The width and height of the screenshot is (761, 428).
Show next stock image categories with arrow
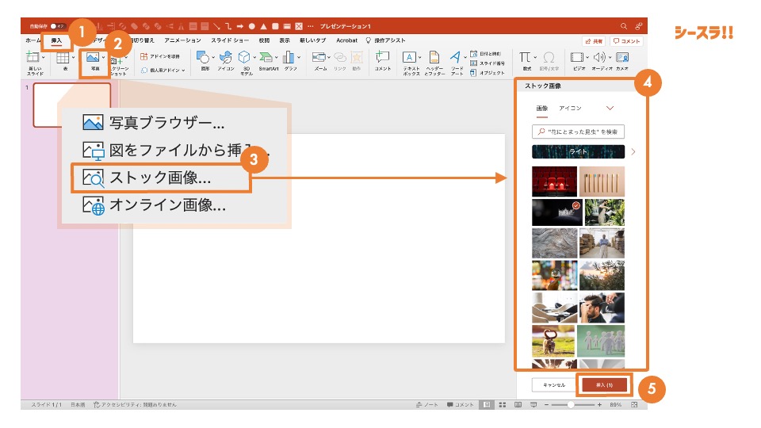(x=633, y=151)
